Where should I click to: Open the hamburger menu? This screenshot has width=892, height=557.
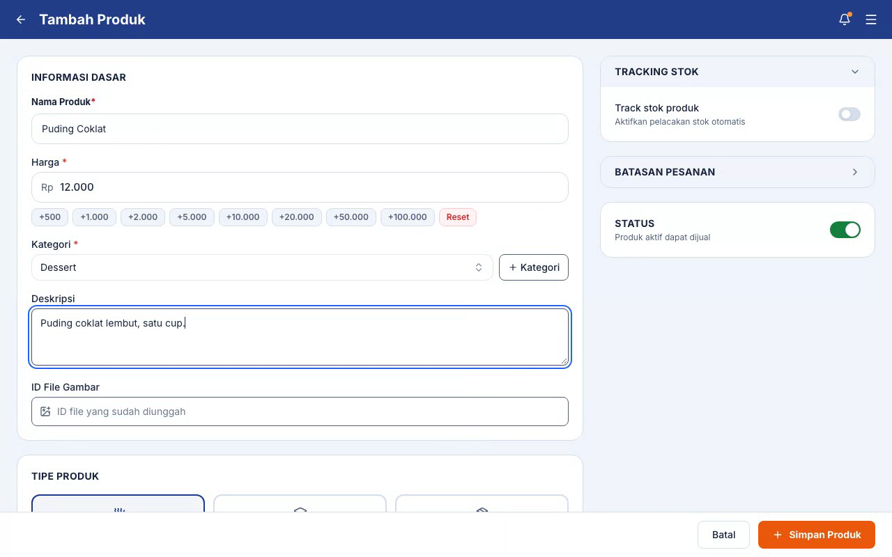pos(871,19)
